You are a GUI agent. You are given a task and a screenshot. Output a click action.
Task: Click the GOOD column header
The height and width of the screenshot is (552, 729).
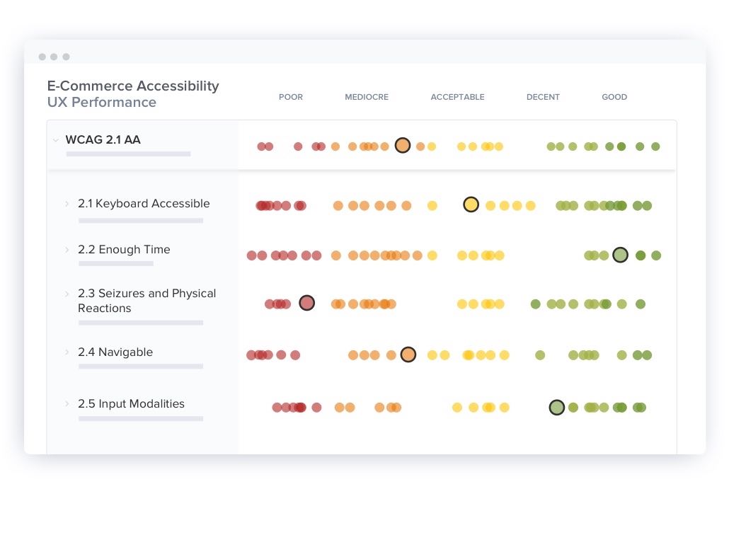pos(614,97)
